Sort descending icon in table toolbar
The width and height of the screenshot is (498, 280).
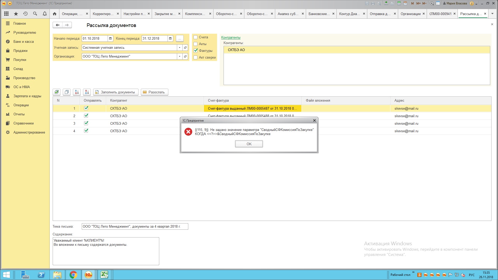click(x=87, y=92)
